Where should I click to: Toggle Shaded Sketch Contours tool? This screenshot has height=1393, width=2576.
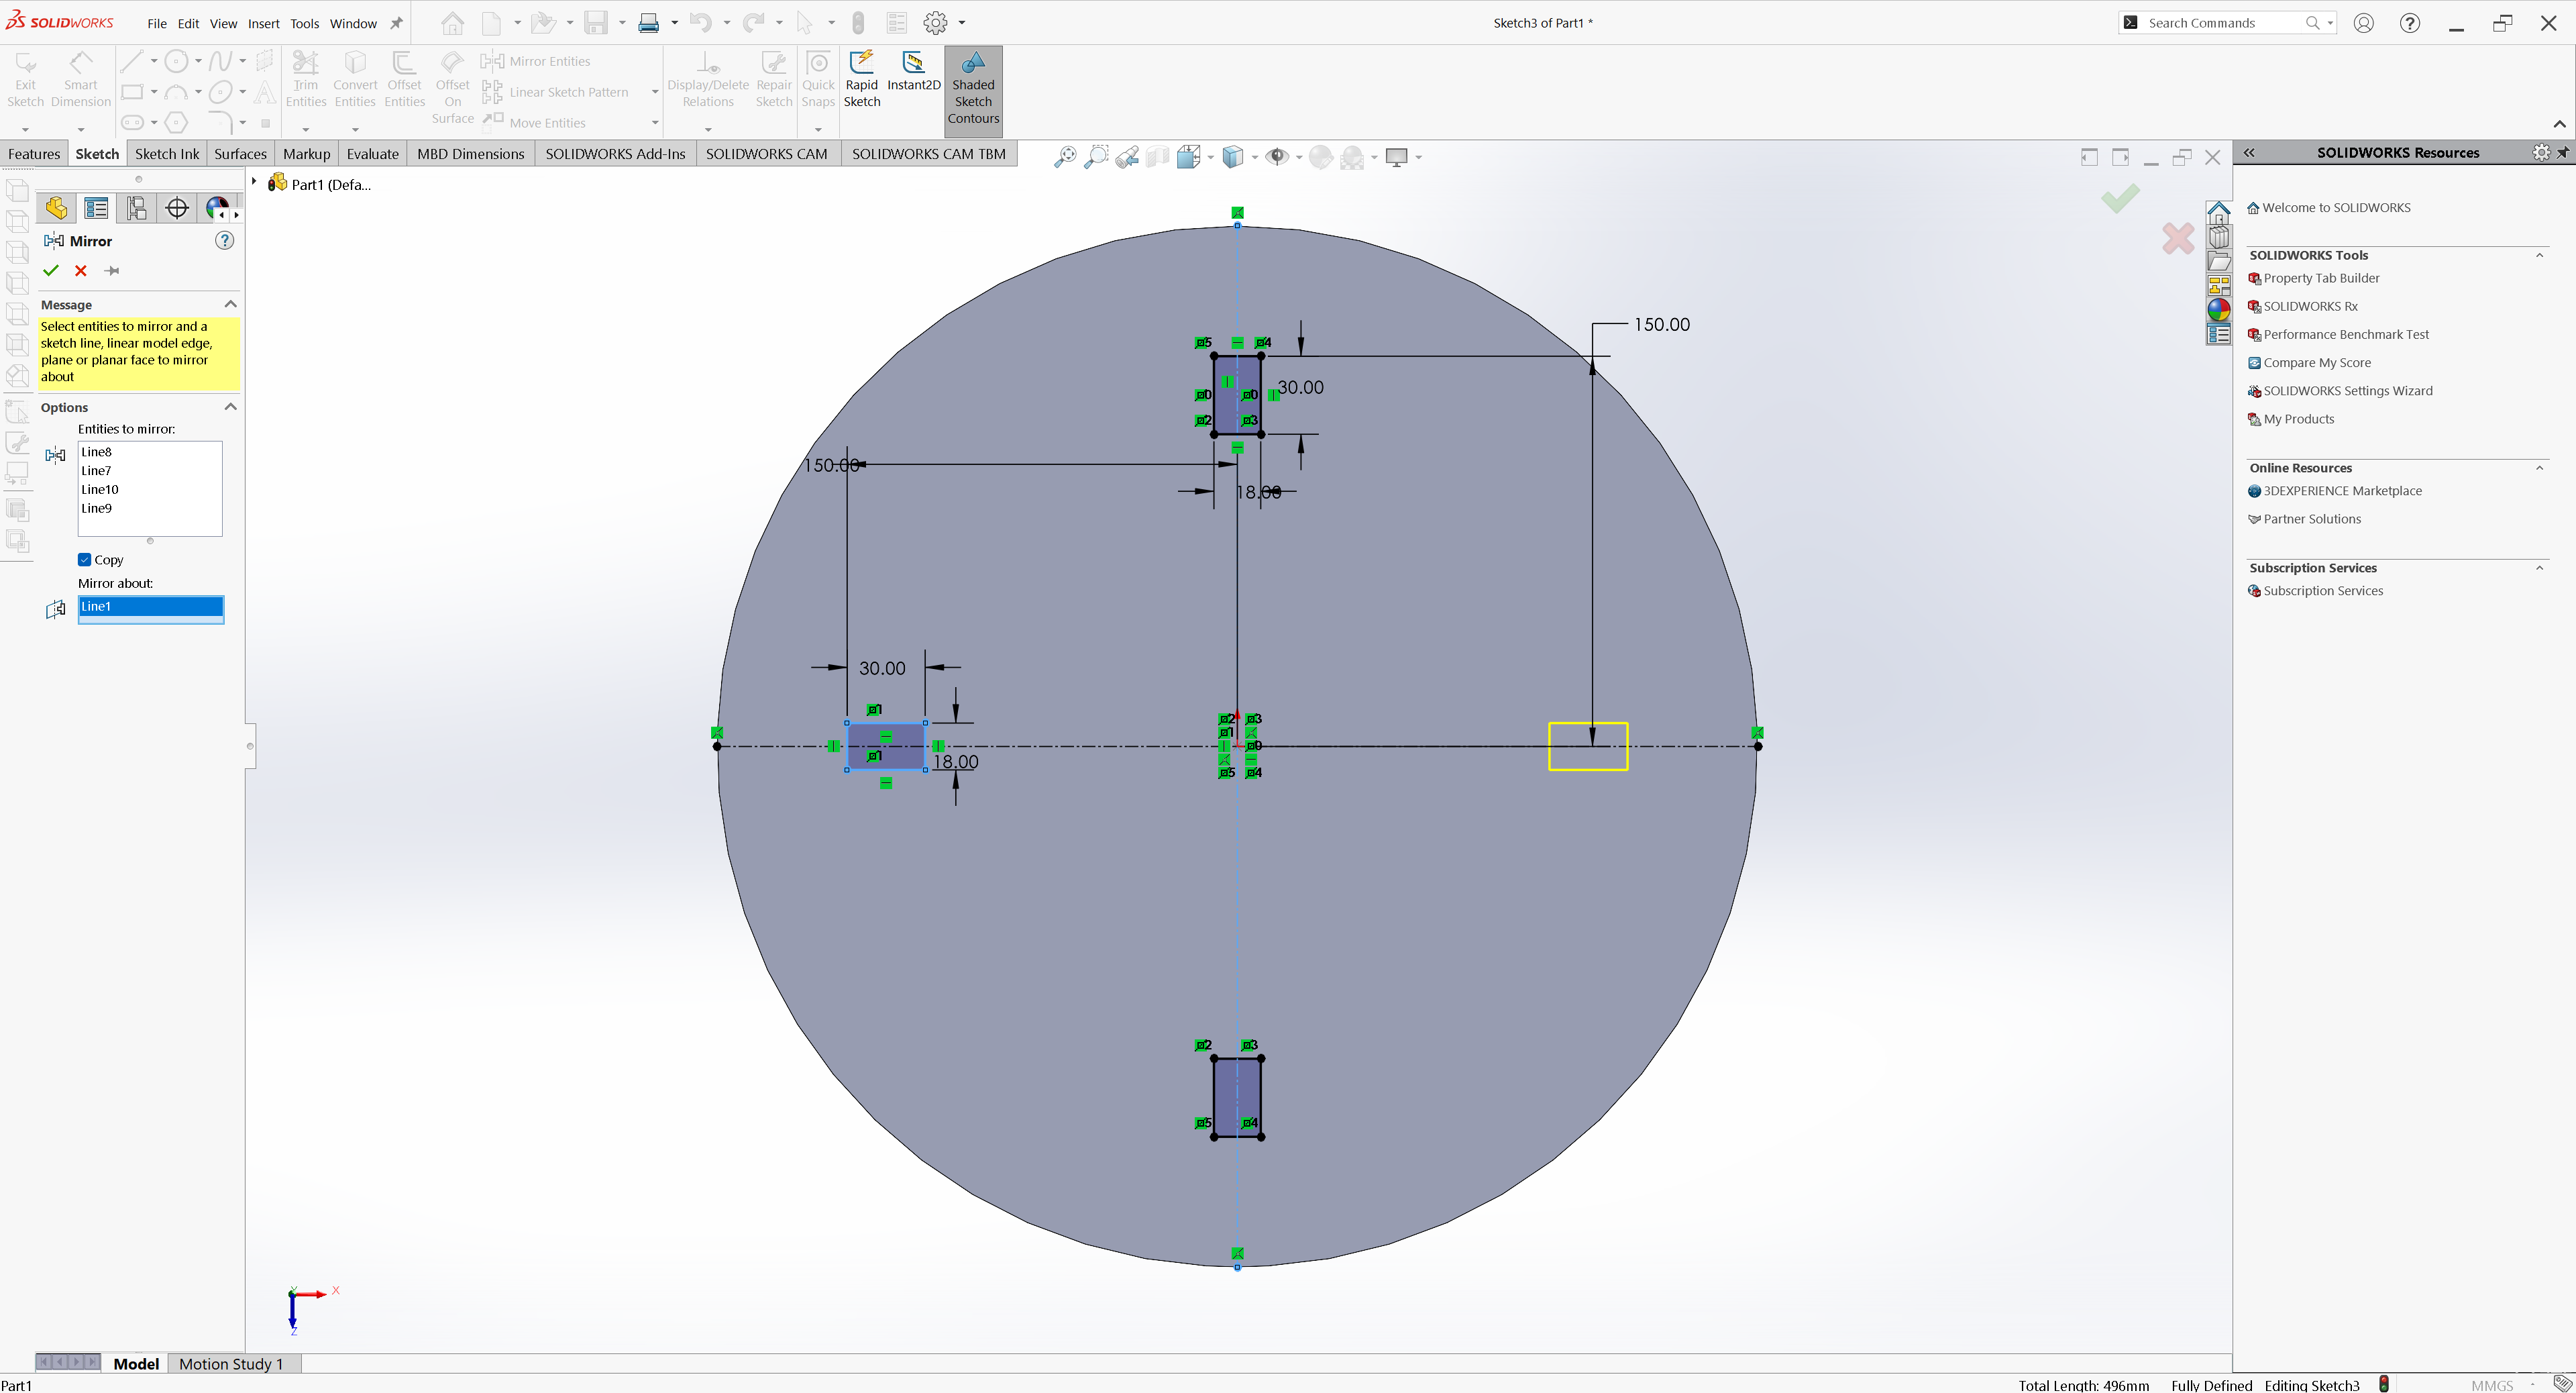click(x=972, y=89)
